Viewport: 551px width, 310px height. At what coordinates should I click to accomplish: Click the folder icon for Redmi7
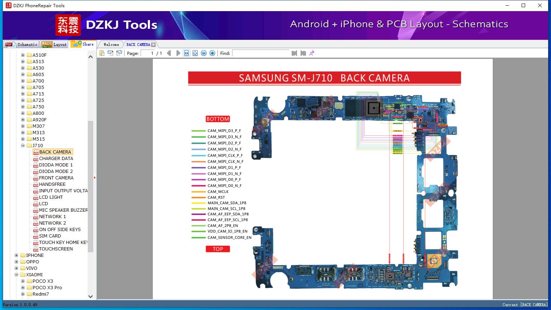click(29, 294)
